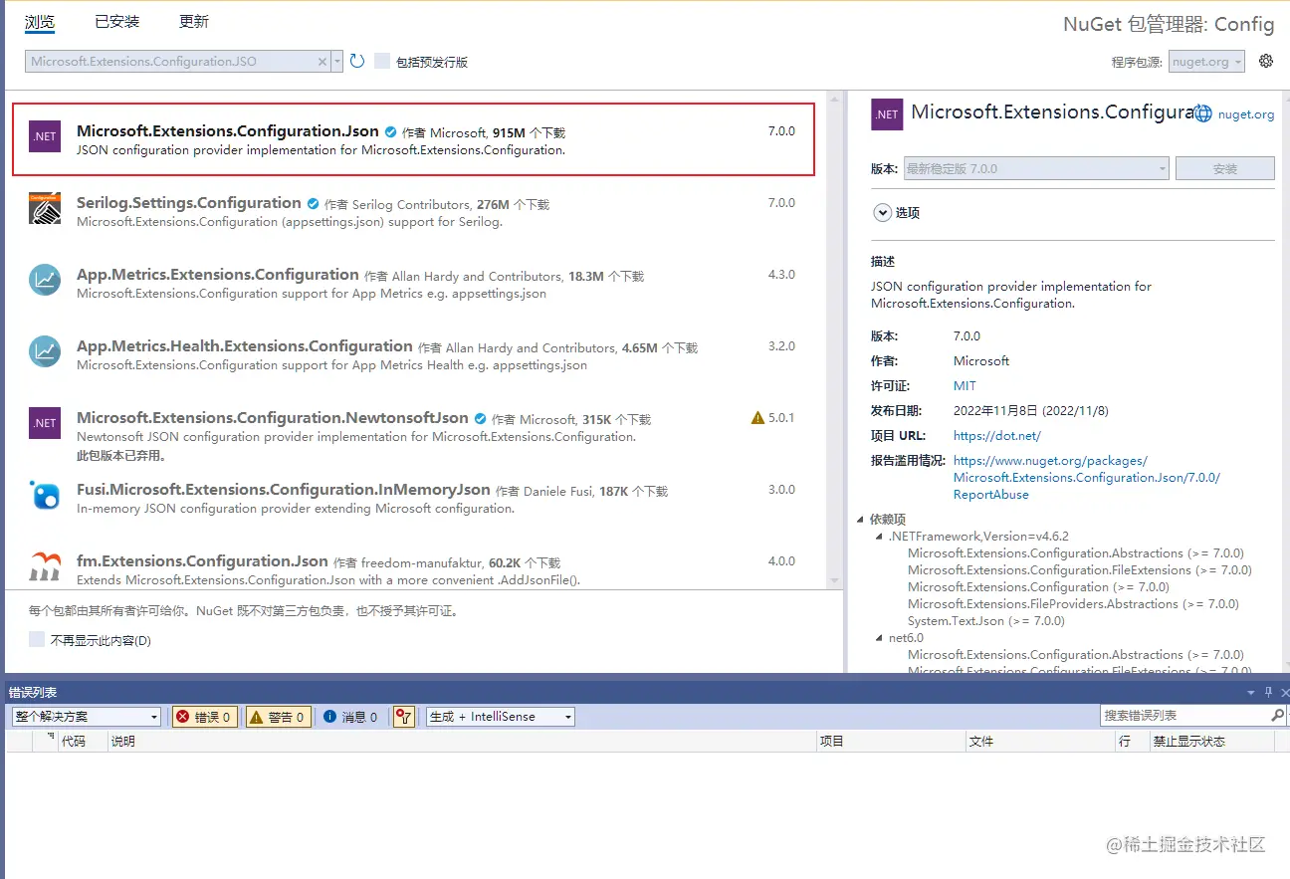Check the do not show this again checkbox
1290x879 pixels.
pyautogui.click(x=37, y=639)
